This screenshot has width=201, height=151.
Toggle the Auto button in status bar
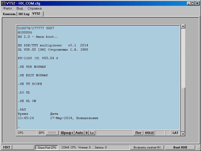79,133
